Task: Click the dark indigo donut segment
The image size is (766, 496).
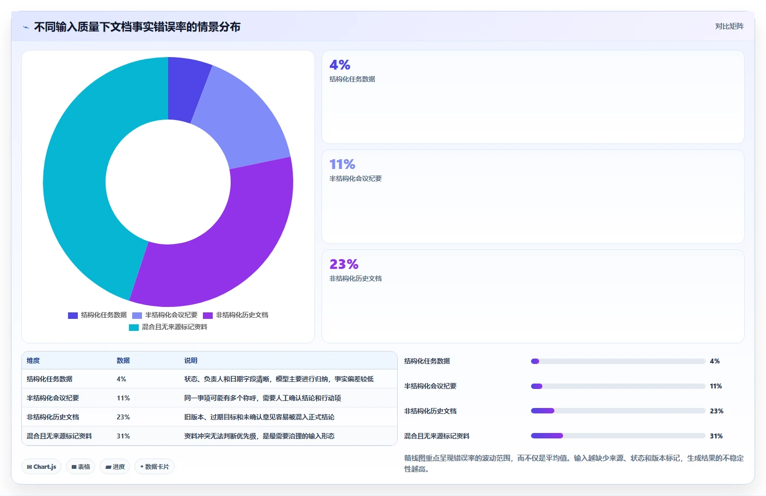Action: coord(186,90)
